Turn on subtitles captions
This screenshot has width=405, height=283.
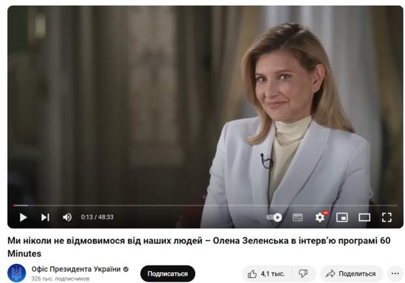[x=298, y=218]
